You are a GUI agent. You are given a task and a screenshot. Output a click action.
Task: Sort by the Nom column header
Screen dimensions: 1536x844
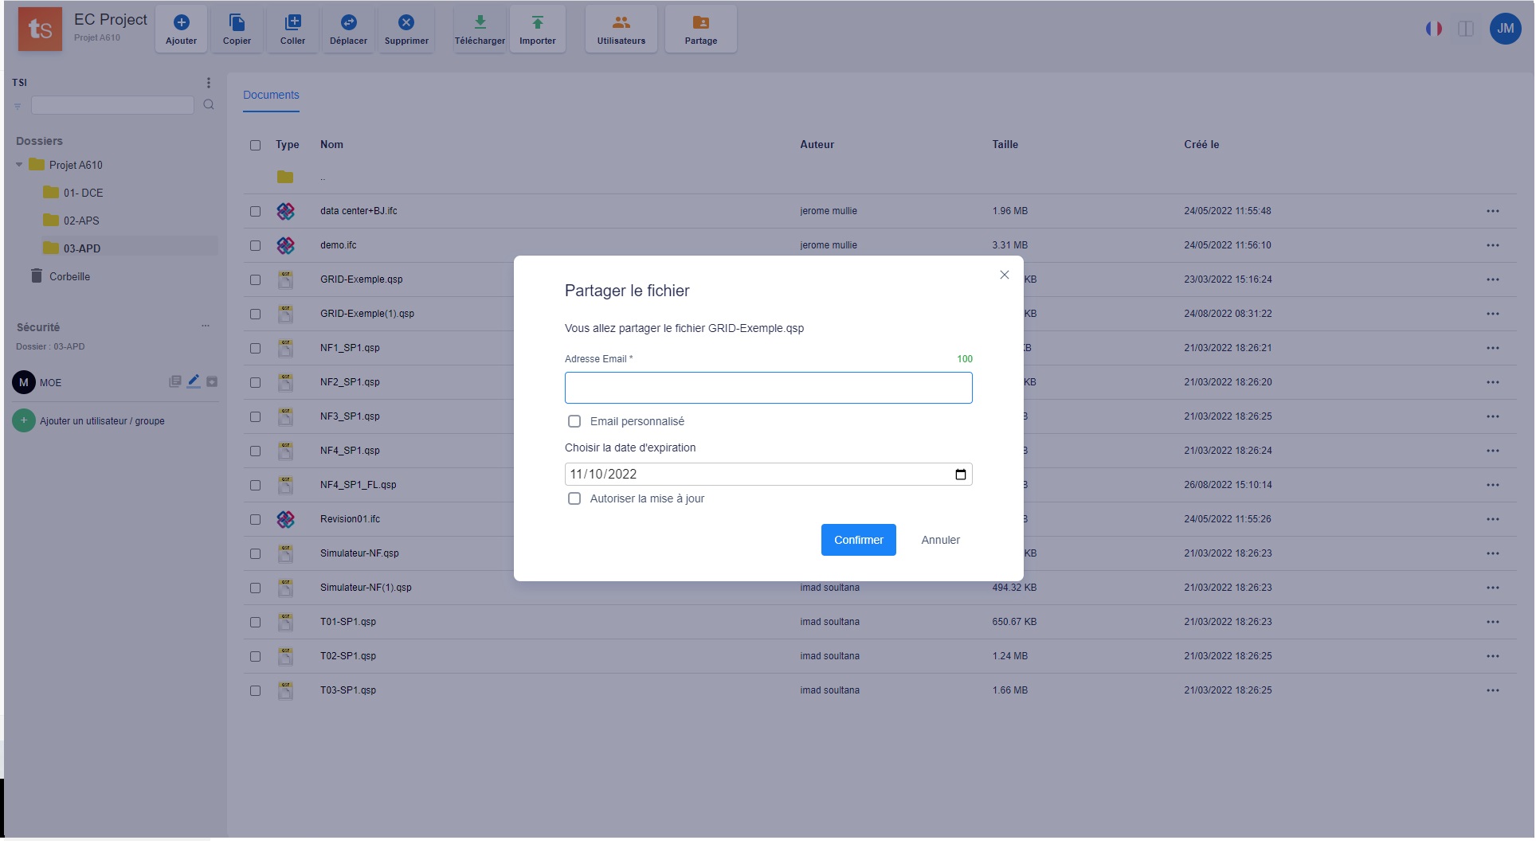[x=331, y=145]
